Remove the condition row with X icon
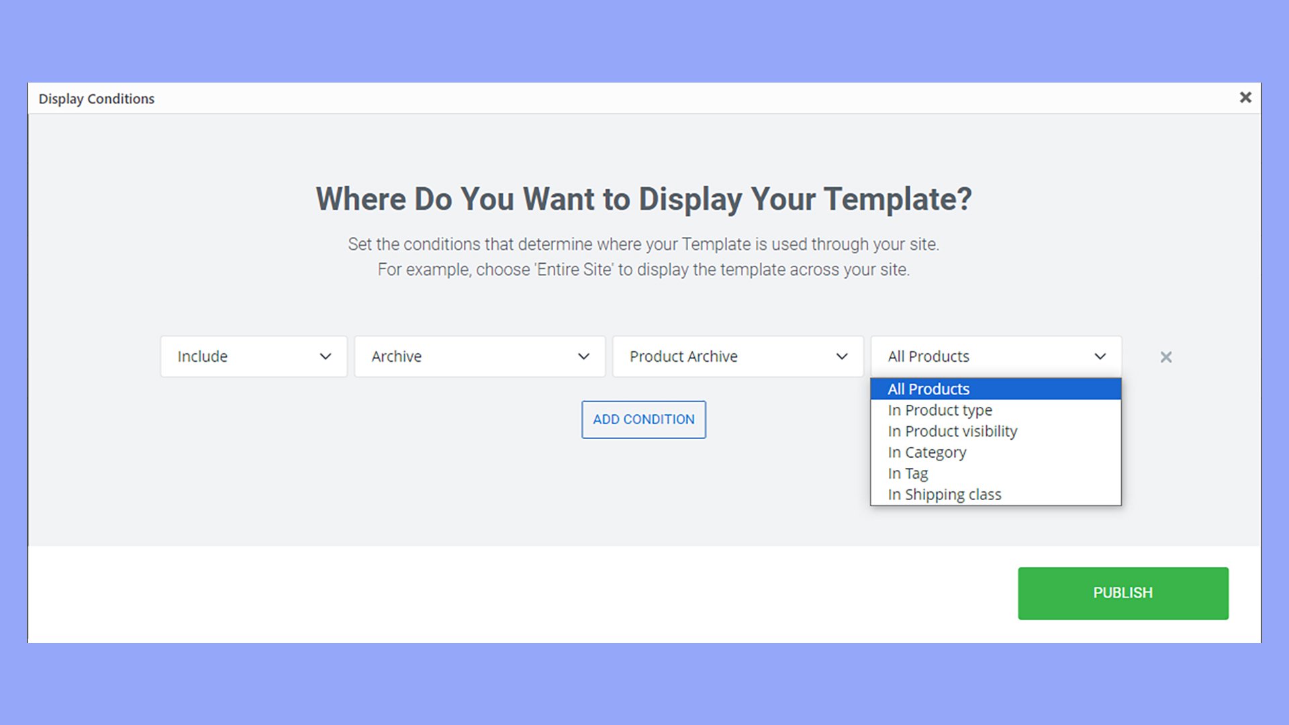 tap(1166, 357)
